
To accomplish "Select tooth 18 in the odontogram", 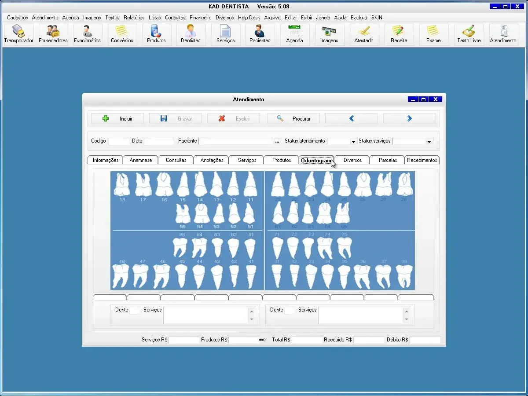I will 121,184.
